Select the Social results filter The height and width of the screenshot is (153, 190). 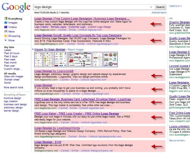coord(7,83)
